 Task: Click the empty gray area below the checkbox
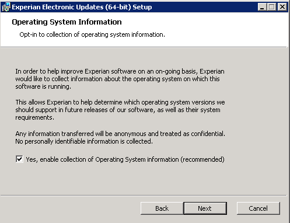pos(144,179)
